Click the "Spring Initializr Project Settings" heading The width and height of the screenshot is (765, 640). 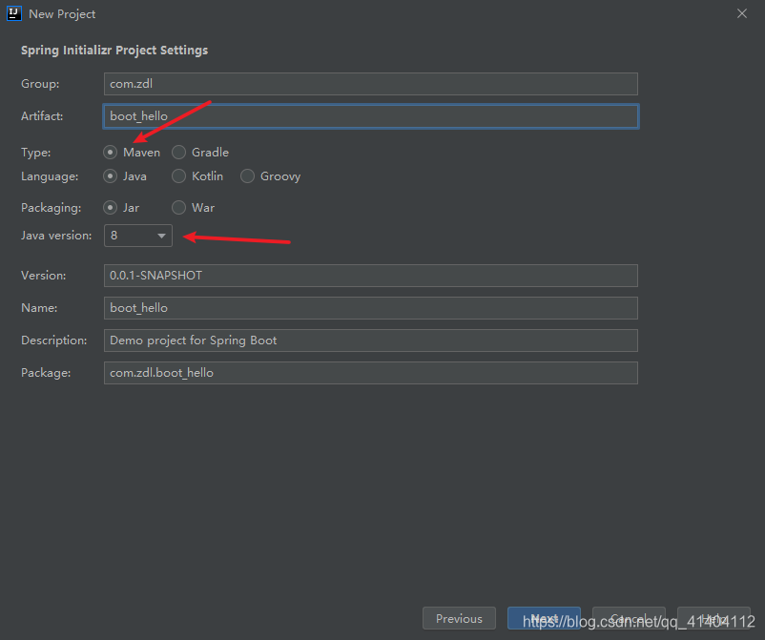point(114,51)
